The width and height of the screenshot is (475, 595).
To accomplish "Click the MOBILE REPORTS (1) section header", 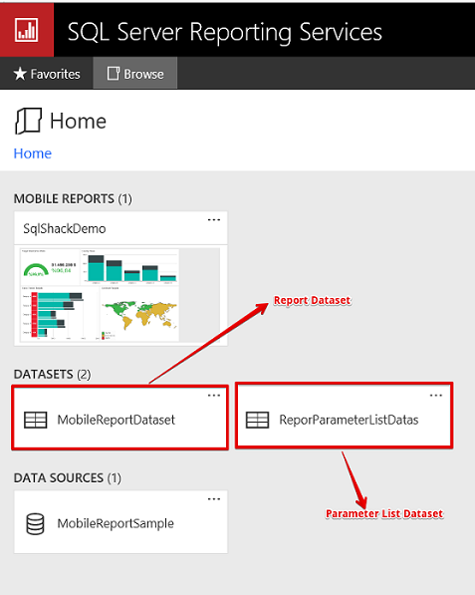I will tap(73, 199).
